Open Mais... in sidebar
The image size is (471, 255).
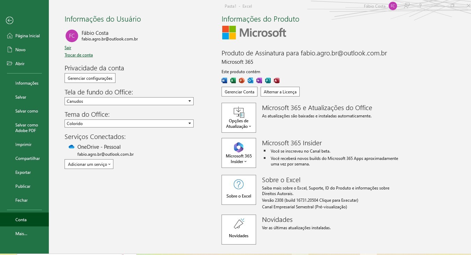(24, 234)
